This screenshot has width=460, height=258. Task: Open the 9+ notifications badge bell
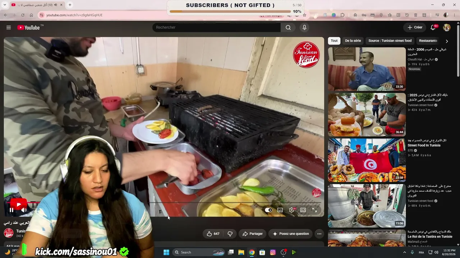[x=433, y=28]
